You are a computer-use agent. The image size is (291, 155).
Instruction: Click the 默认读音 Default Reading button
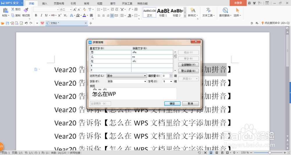(188, 71)
